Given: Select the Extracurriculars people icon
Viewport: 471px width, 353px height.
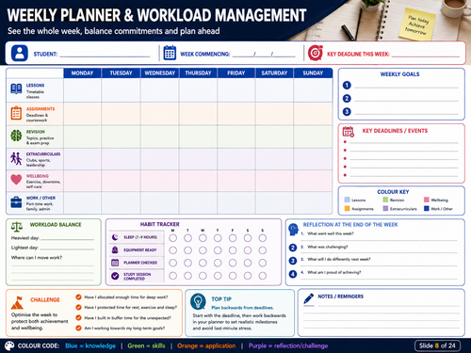Looking at the screenshot, I should (16, 158).
